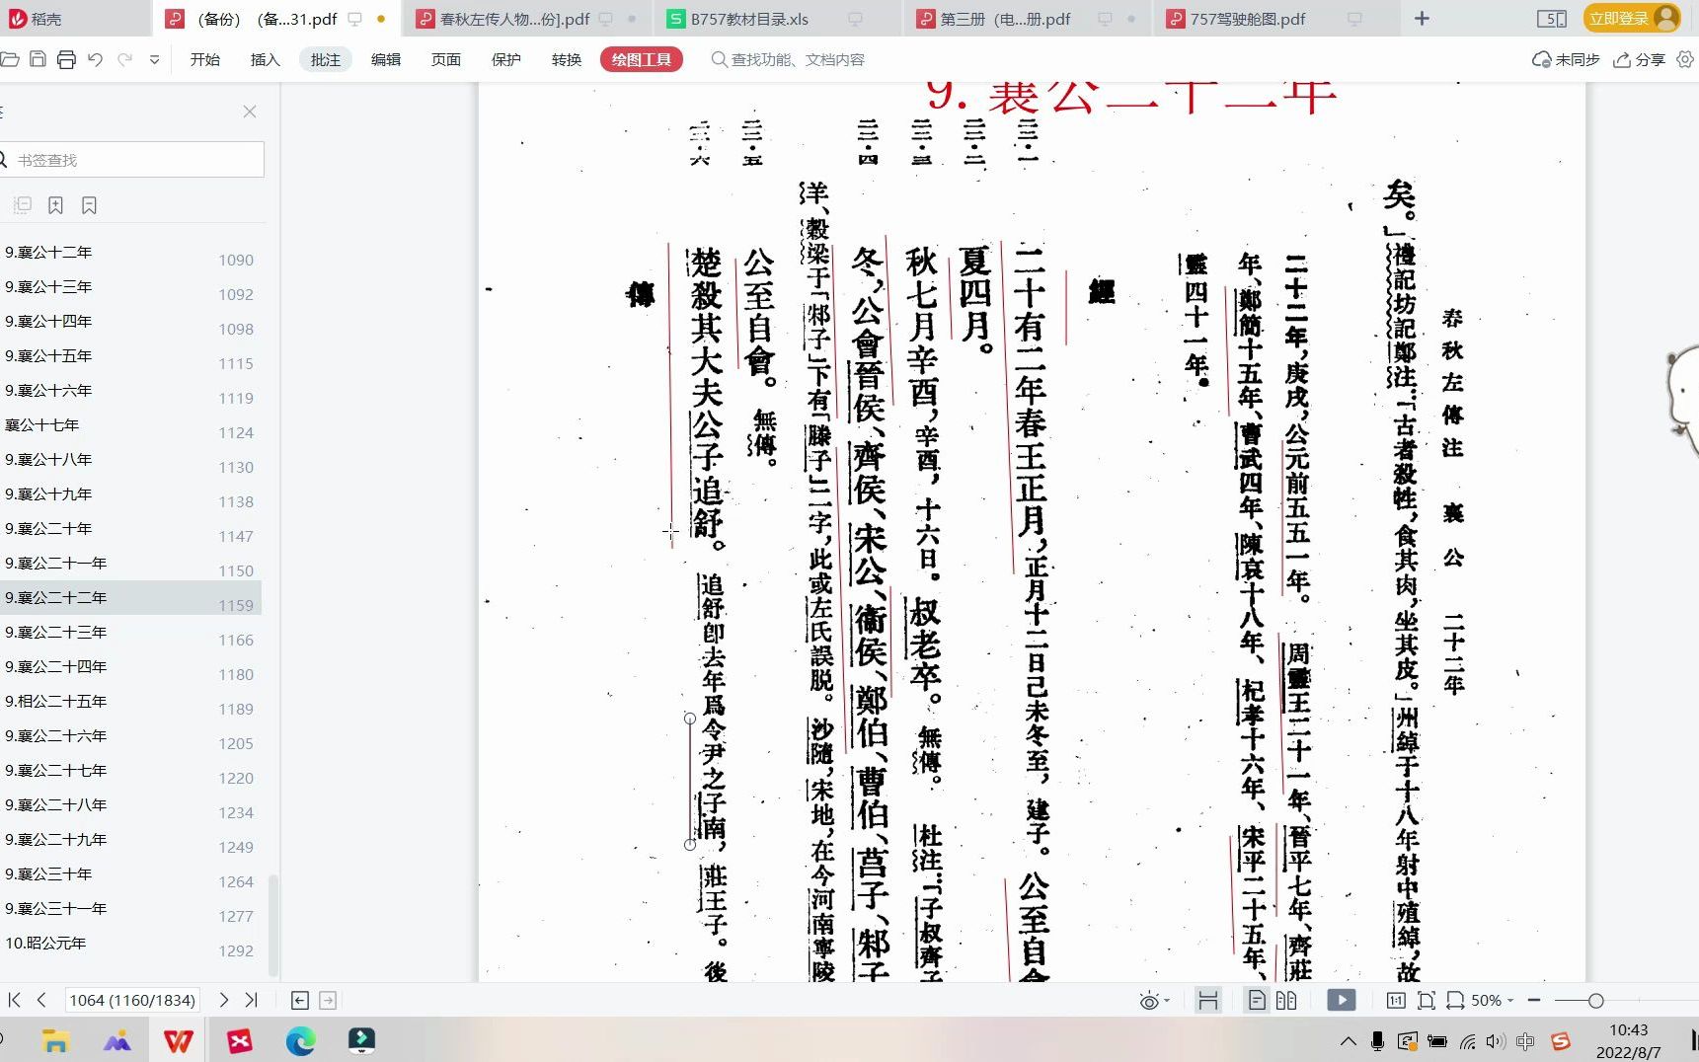Image resolution: width=1699 pixels, height=1062 pixels.
Task: Switch to the 第三册 pdf tab
Action: pos(1027,19)
